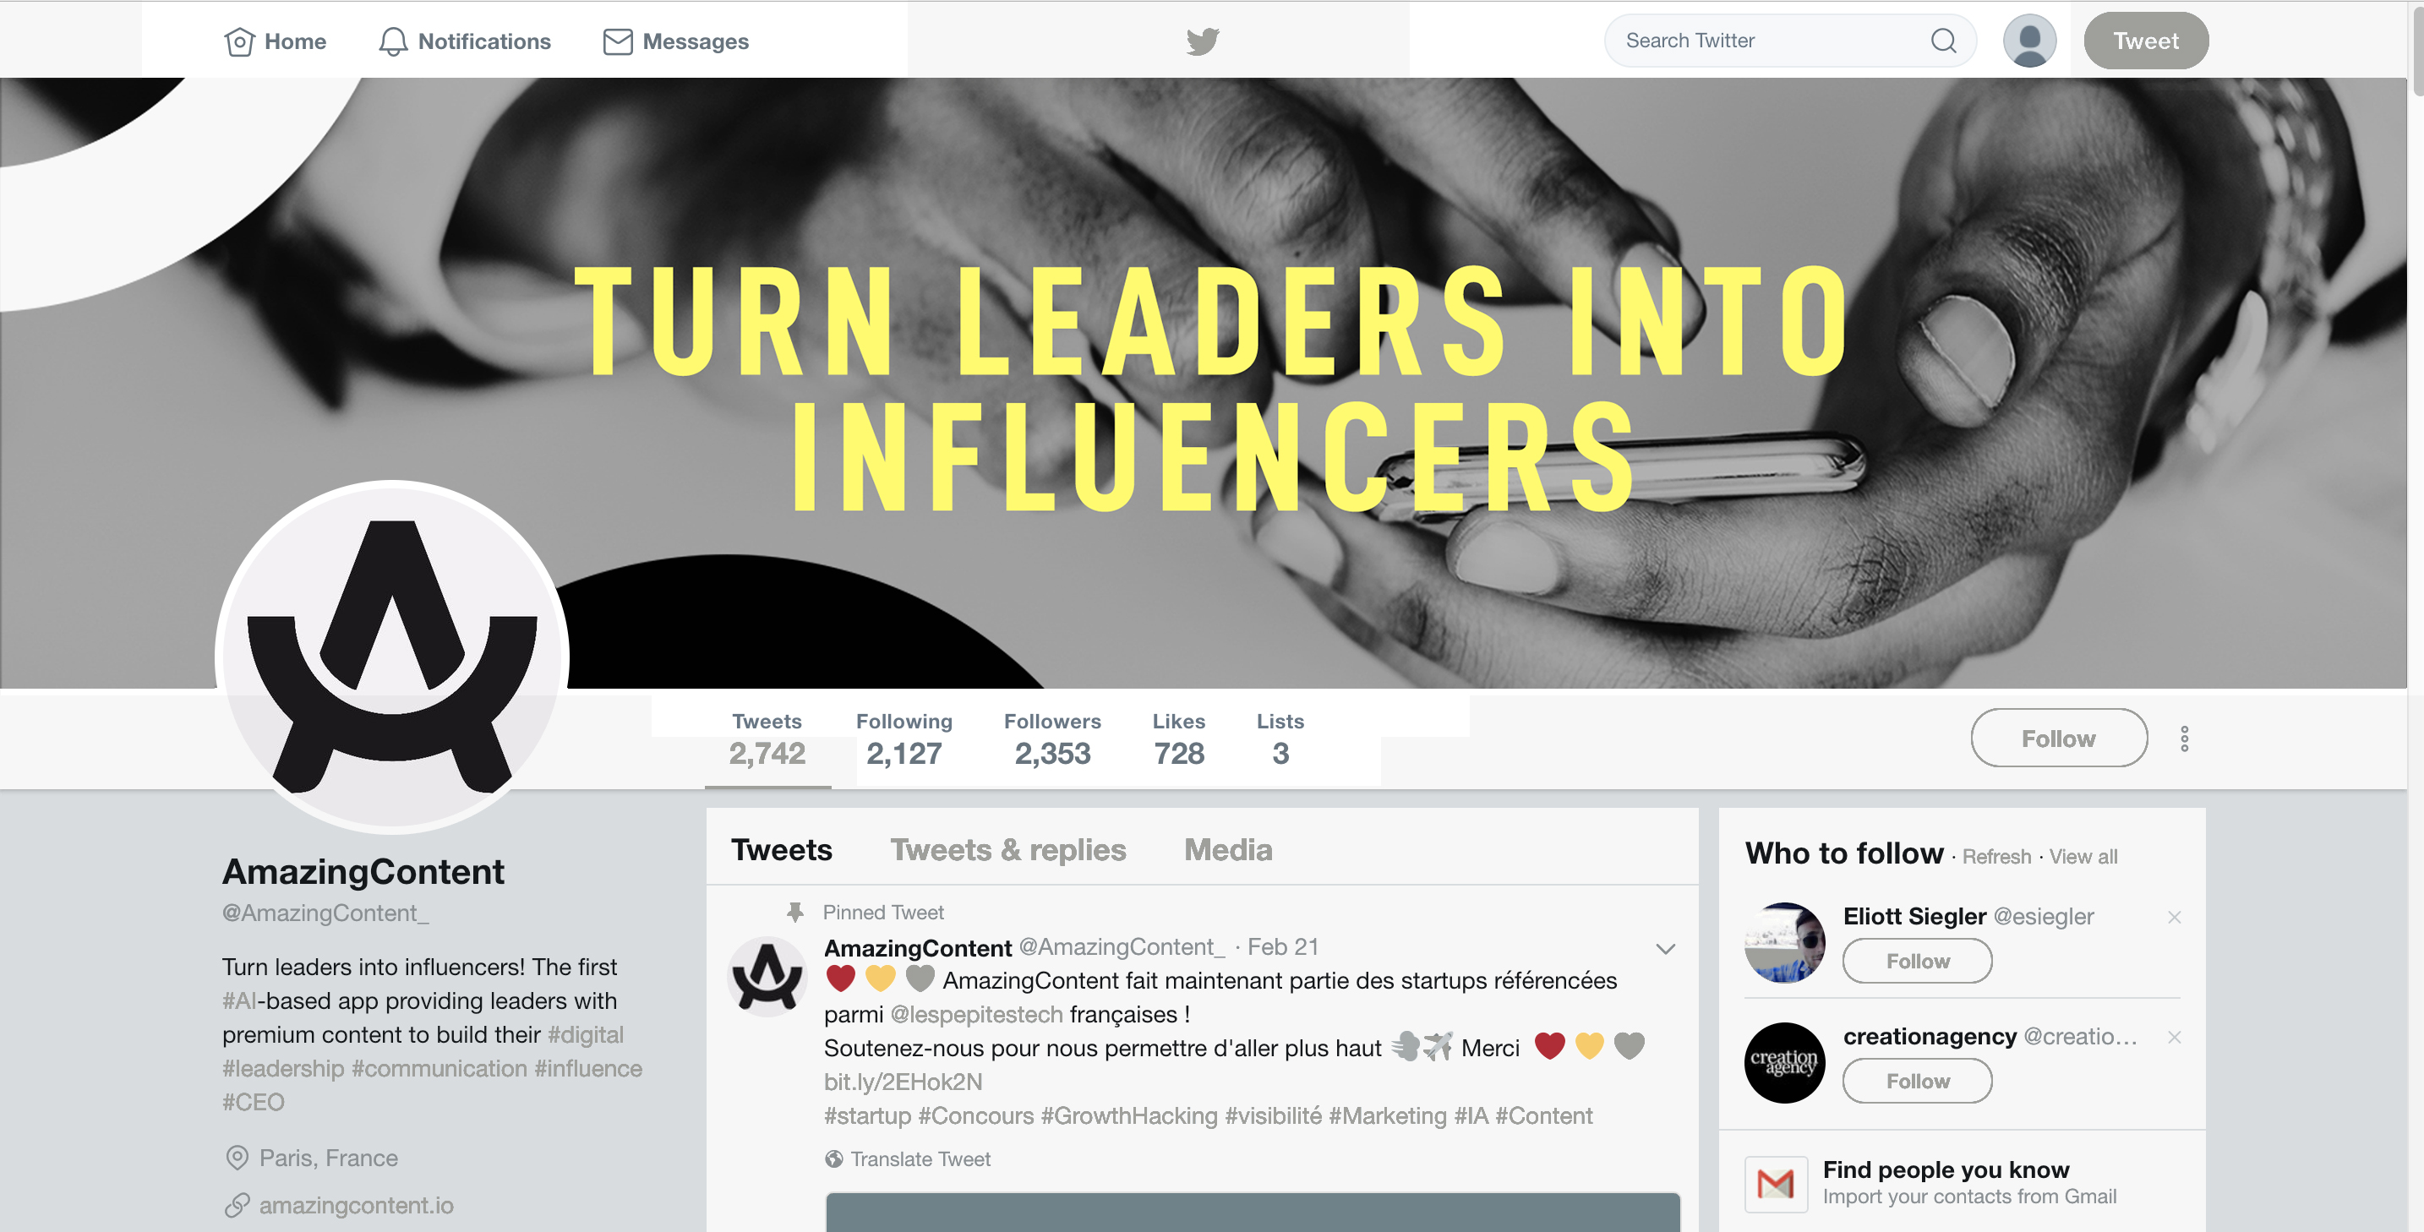Switch to Tweets & replies tab

click(x=1007, y=849)
